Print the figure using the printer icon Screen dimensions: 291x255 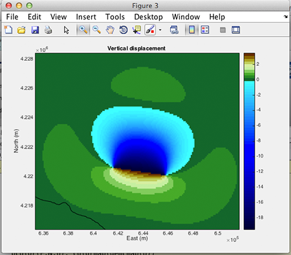(x=48, y=30)
